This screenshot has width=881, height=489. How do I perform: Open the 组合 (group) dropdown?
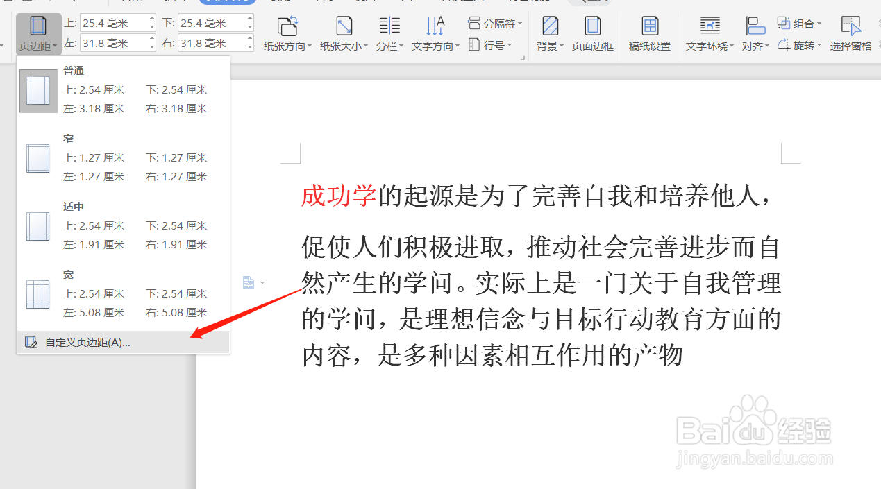pos(799,23)
